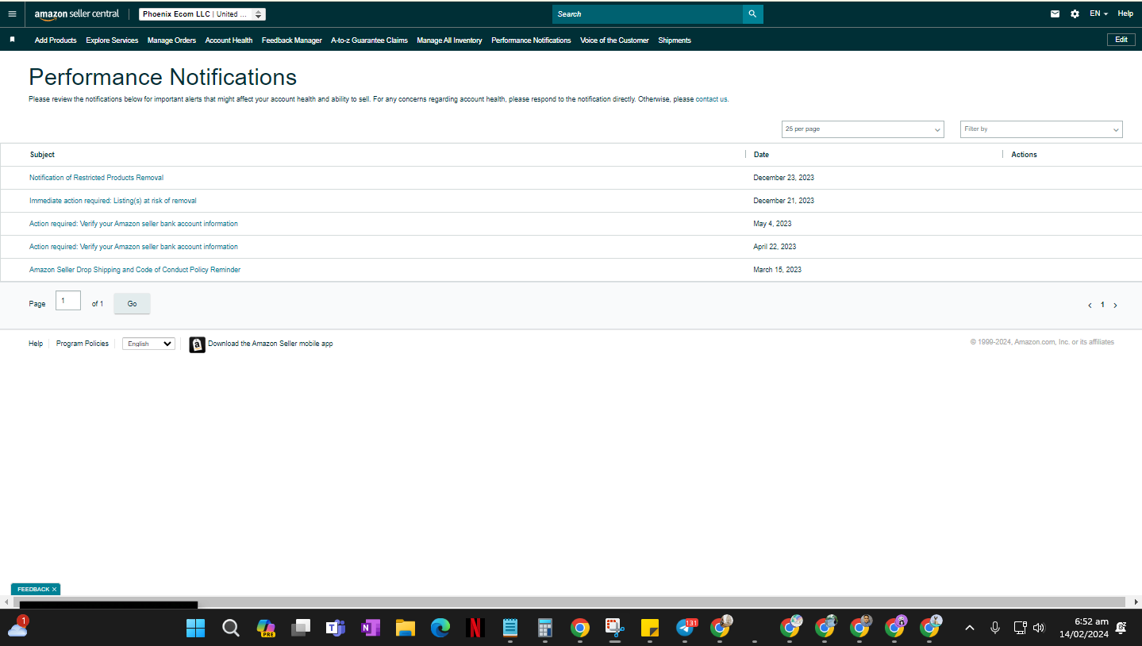Screen dimensions: 1142x646
Task: Open Notification of Restricted Products Removal
Action: (96, 178)
